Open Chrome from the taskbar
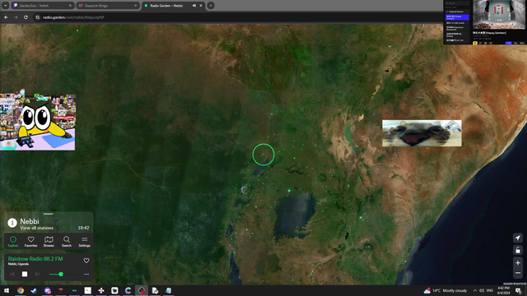The image size is (527, 296). (x=21, y=290)
